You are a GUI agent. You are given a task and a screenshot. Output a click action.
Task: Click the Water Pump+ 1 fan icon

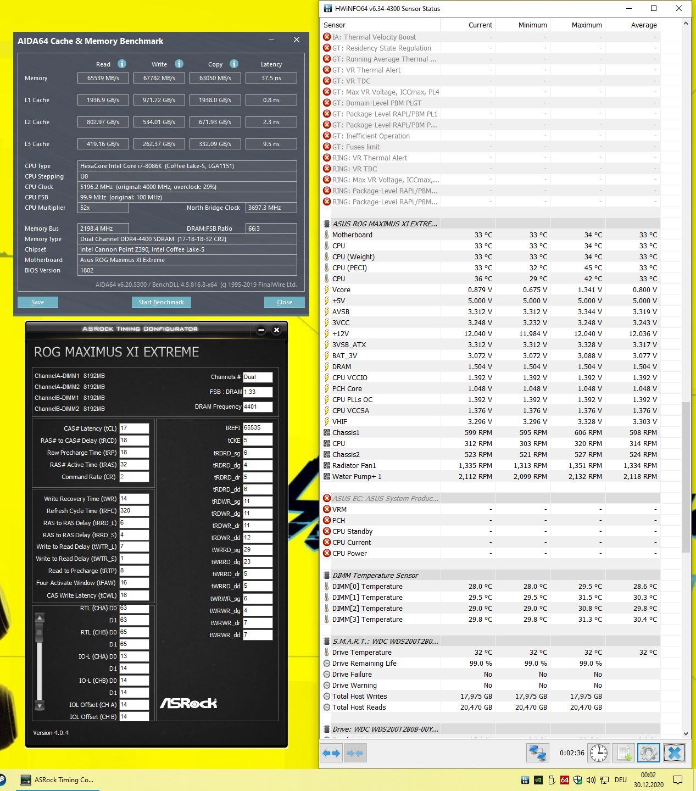327,476
